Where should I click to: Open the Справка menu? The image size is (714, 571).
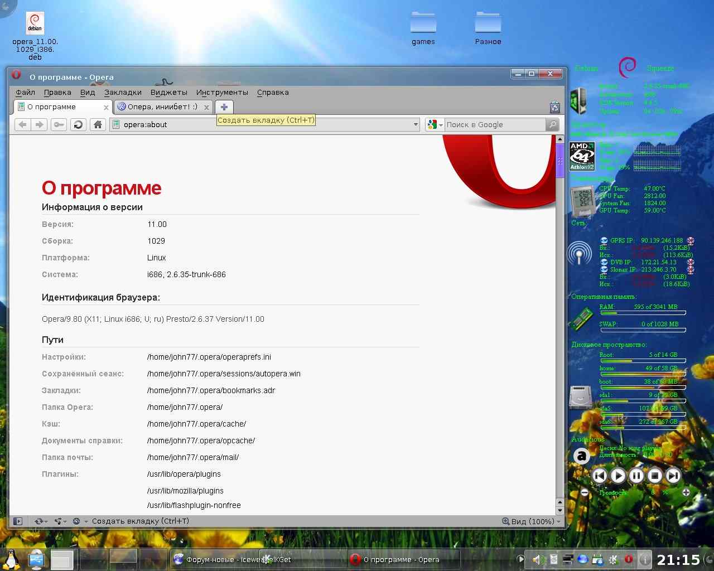[x=273, y=93]
